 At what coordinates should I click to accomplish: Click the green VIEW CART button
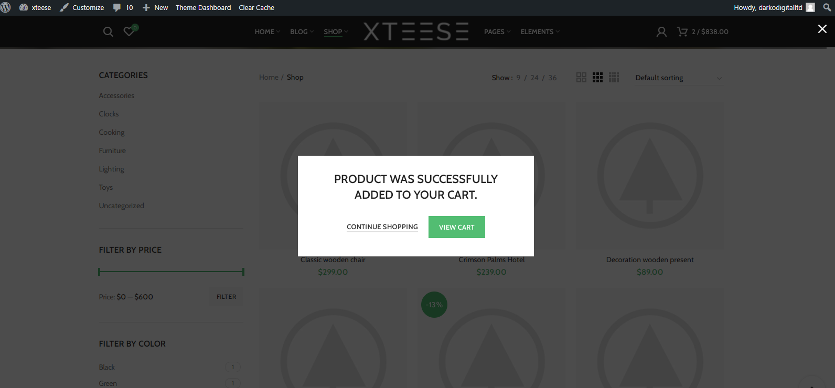coord(457,227)
